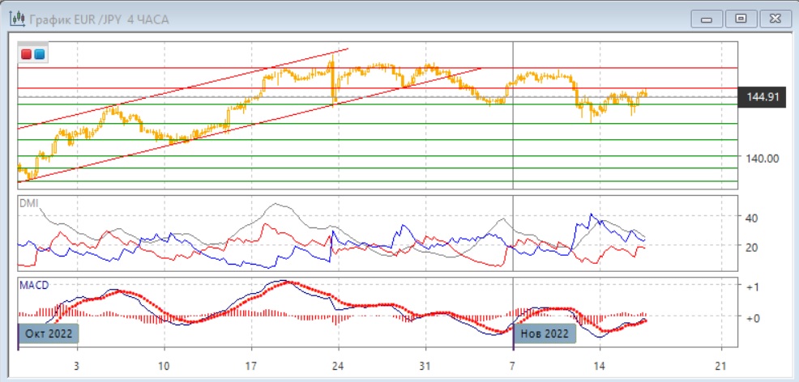Image resolution: width=799 pixels, height=382 pixels.
Task: Click the current price label 144.91
Action: 763,98
